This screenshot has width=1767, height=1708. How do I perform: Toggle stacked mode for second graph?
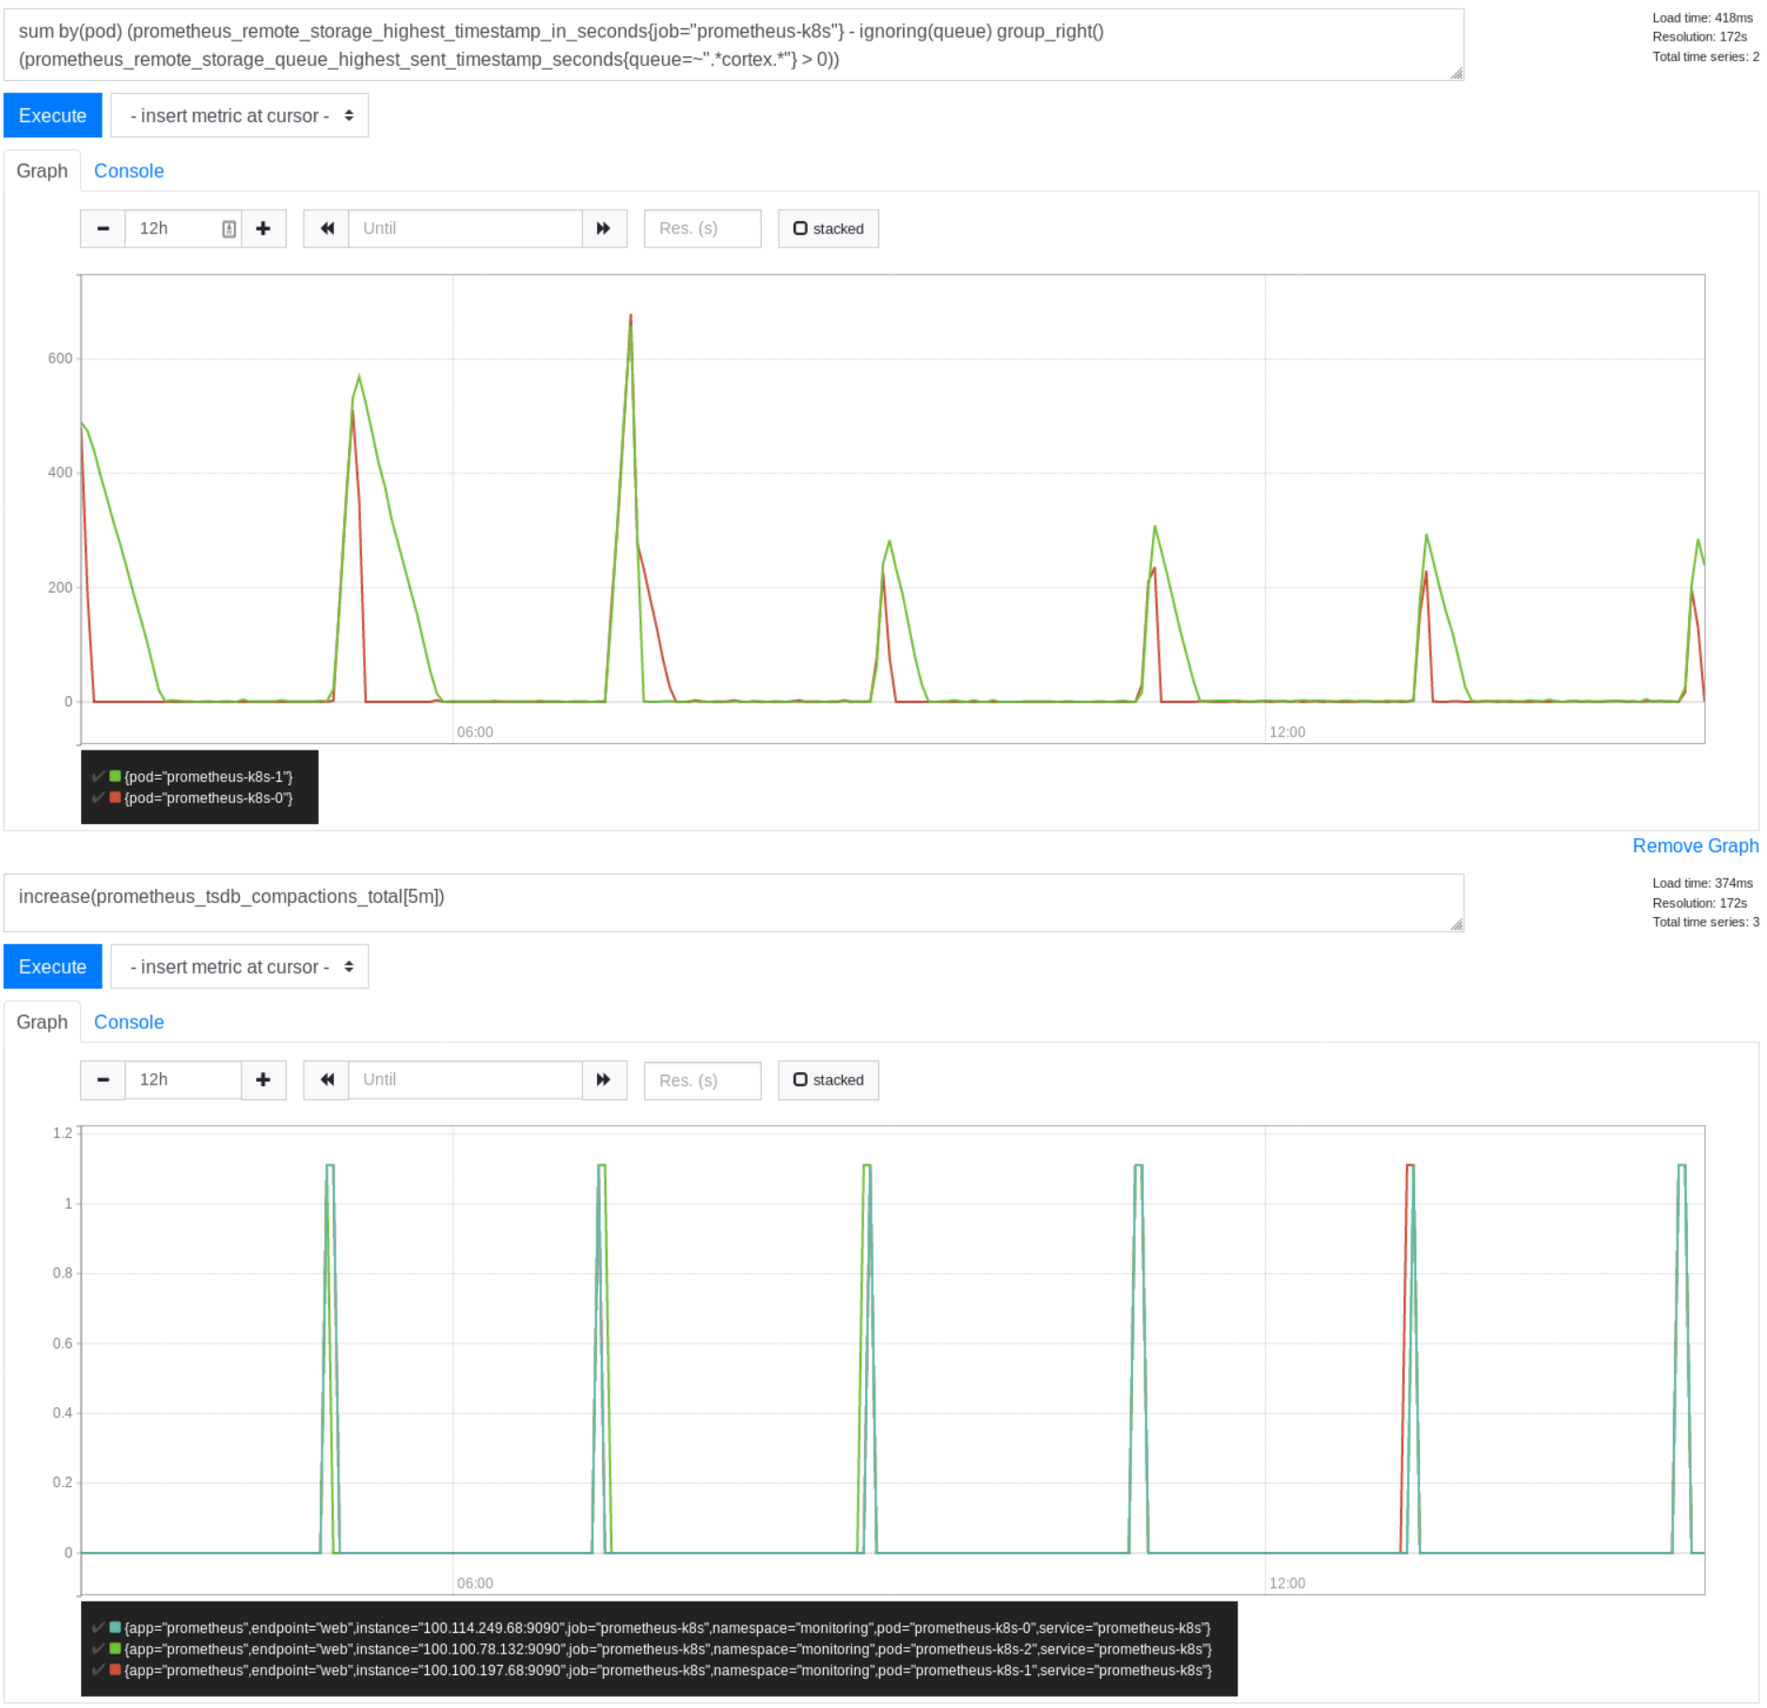(x=828, y=1080)
